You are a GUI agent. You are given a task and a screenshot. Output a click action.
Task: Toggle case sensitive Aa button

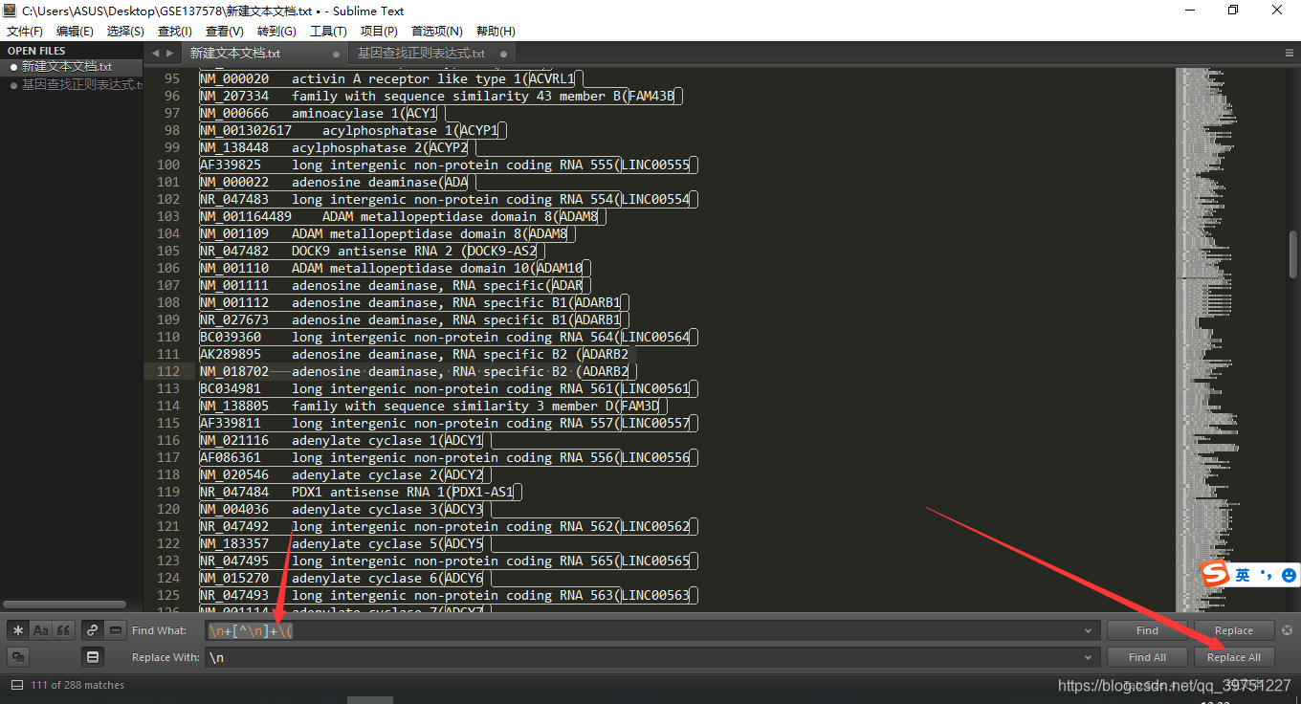pos(41,630)
